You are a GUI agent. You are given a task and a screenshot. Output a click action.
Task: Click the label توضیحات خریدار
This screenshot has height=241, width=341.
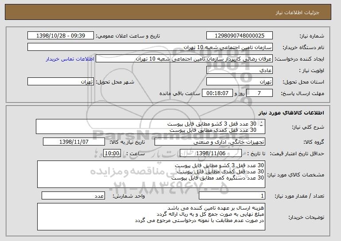coord(306,217)
